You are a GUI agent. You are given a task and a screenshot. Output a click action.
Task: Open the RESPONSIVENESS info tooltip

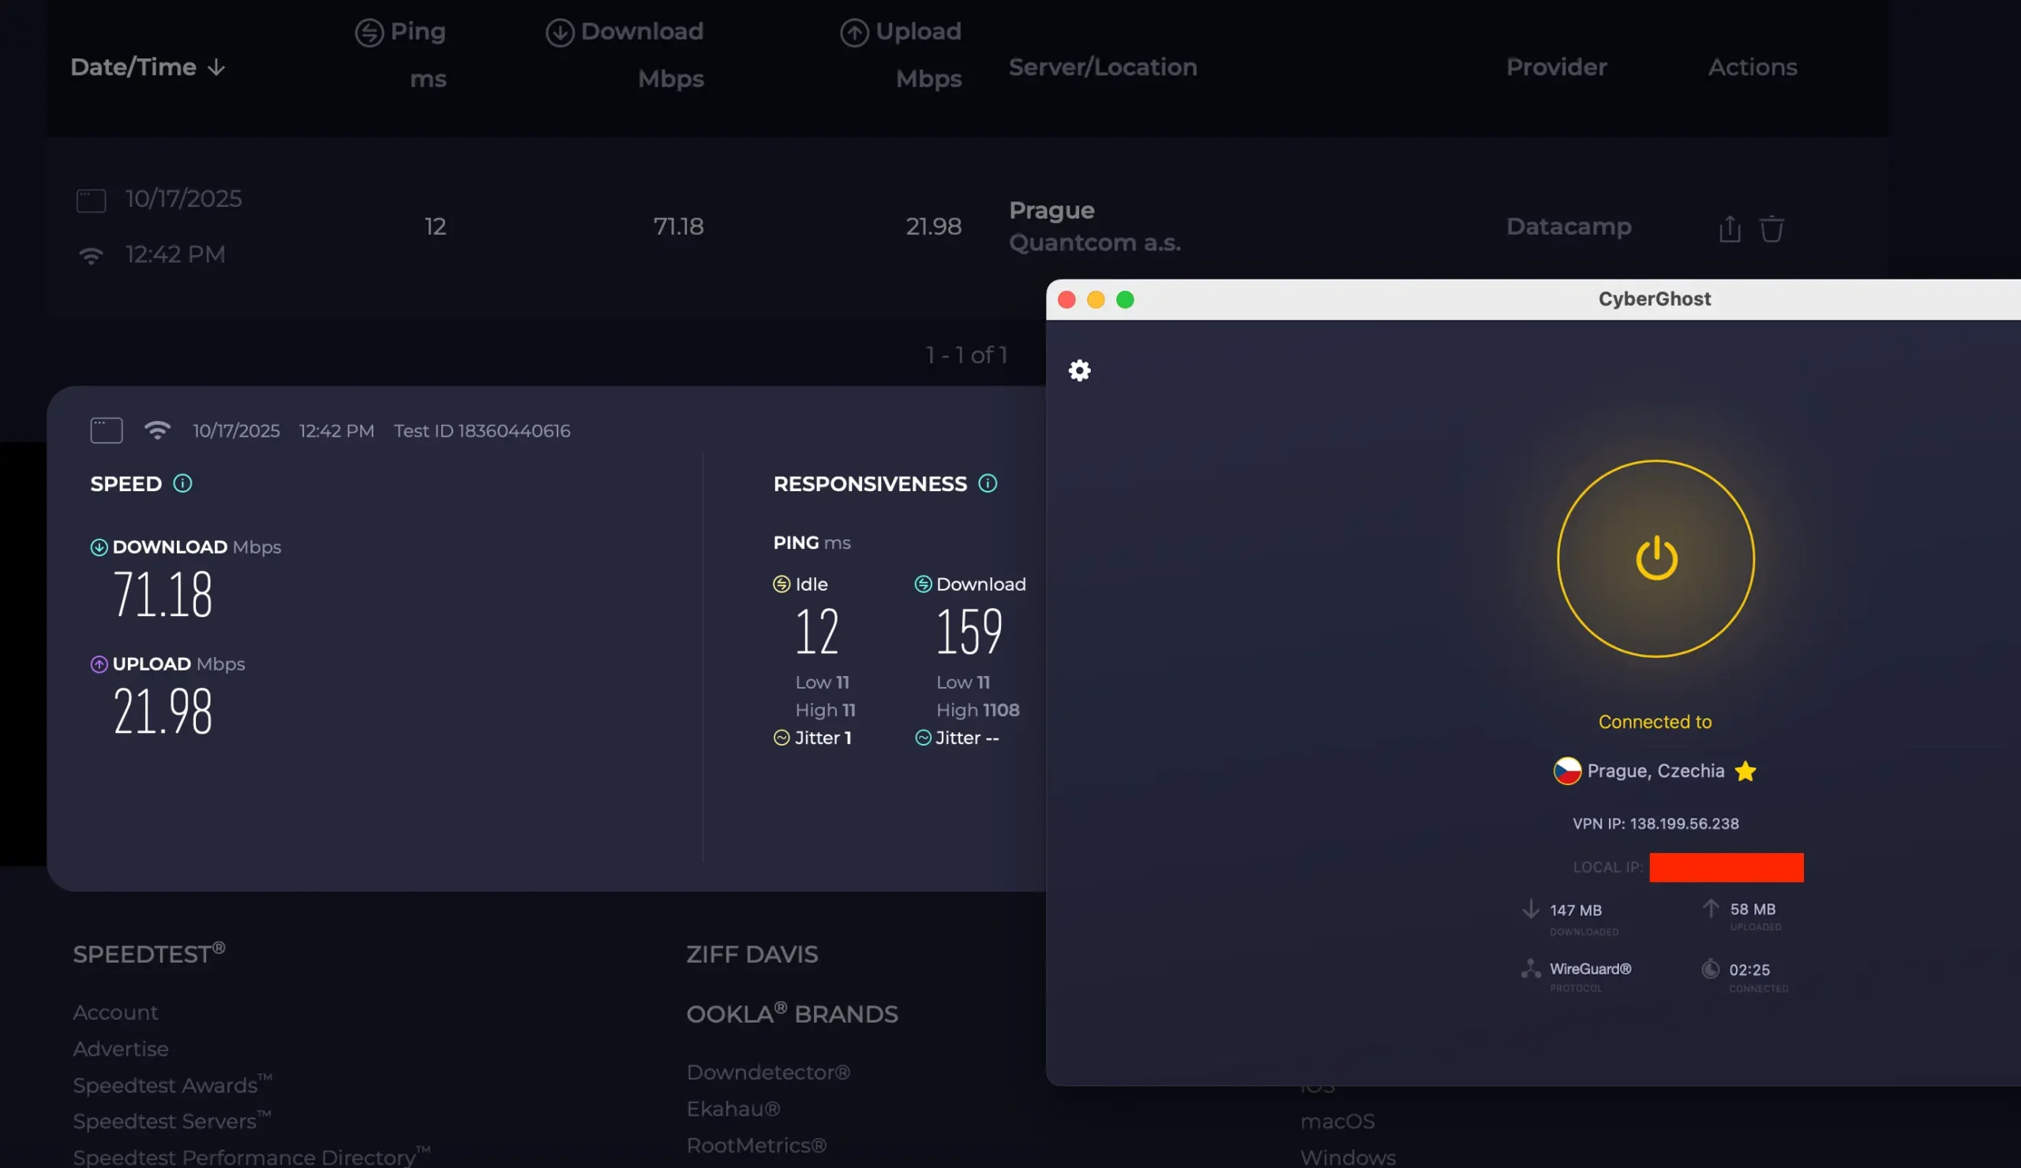pyautogui.click(x=987, y=483)
